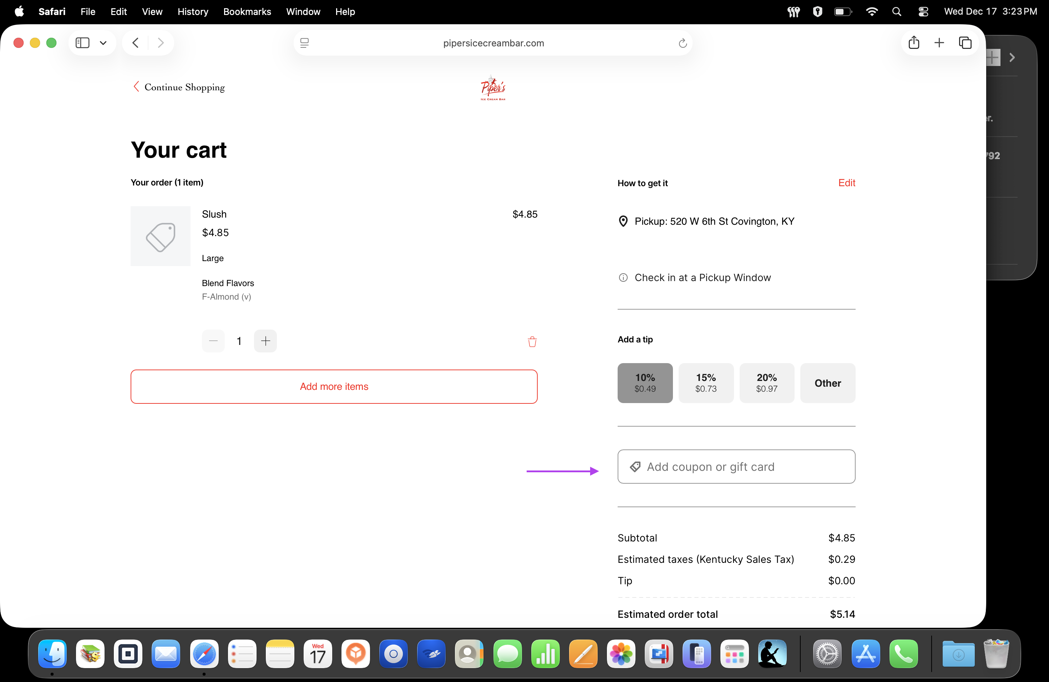
Task: Click the Add more items button
Action: click(334, 386)
